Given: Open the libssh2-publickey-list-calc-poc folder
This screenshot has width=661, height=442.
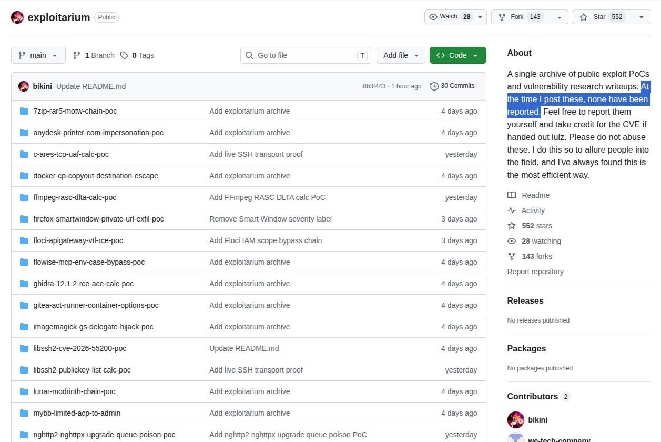Looking at the screenshot, I should [x=82, y=370].
